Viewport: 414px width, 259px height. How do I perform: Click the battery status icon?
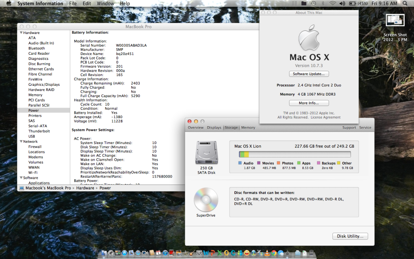coord(352,3)
